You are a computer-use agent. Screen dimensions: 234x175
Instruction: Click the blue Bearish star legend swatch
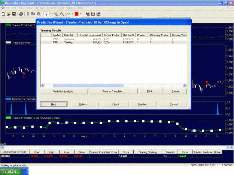point(8,99)
